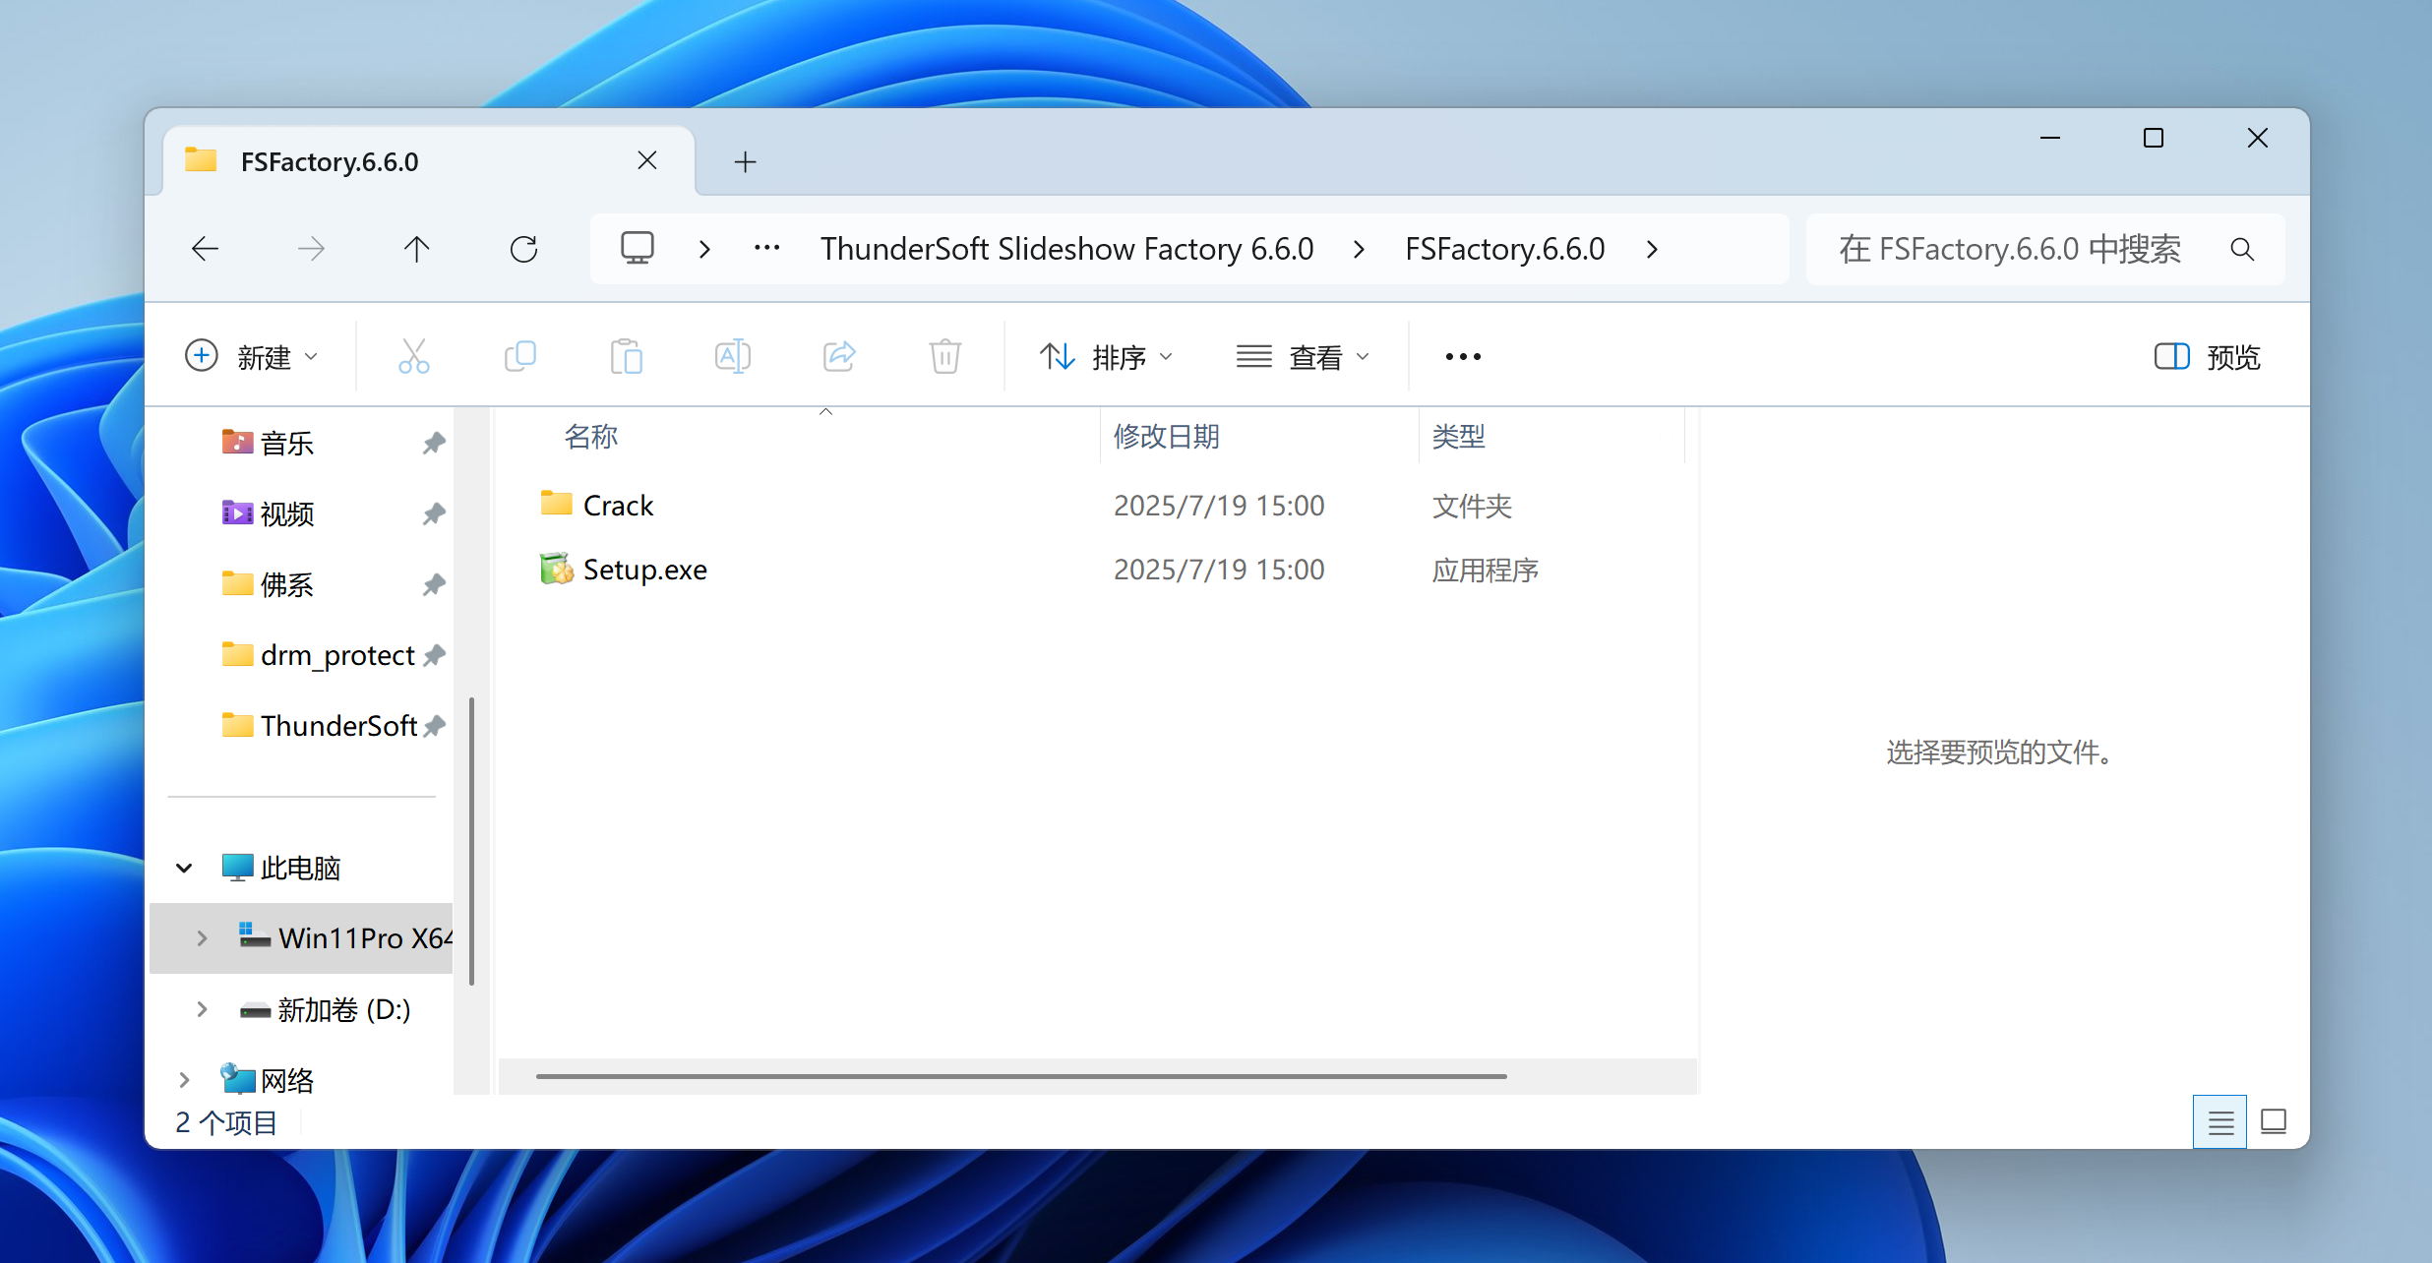Expand the 新加卷 (D:) drive

click(202, 1009)
